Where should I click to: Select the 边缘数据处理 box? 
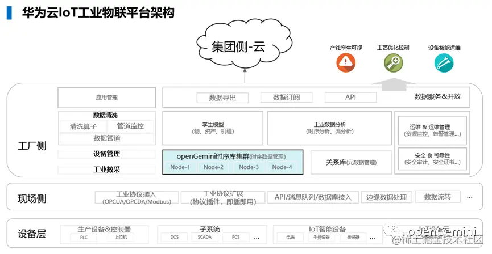(386, 197)
